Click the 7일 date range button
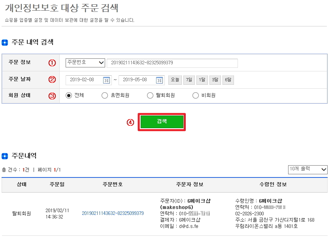The height and width of the screenshot is (237, 330). coord(189,80)
